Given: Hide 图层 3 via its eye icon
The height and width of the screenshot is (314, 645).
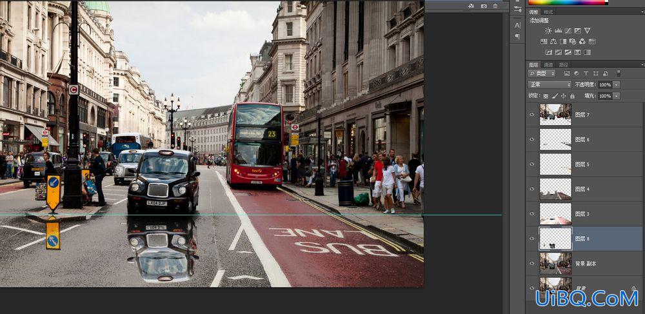Looking at the screenshot, I should 532,213.
